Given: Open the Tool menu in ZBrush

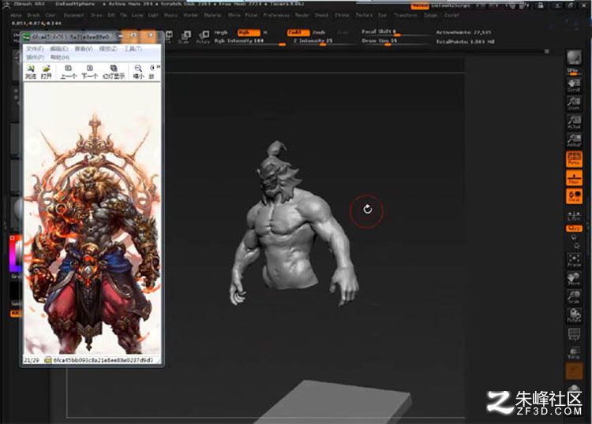Looking at the screenshot, I should pos(383,16).
